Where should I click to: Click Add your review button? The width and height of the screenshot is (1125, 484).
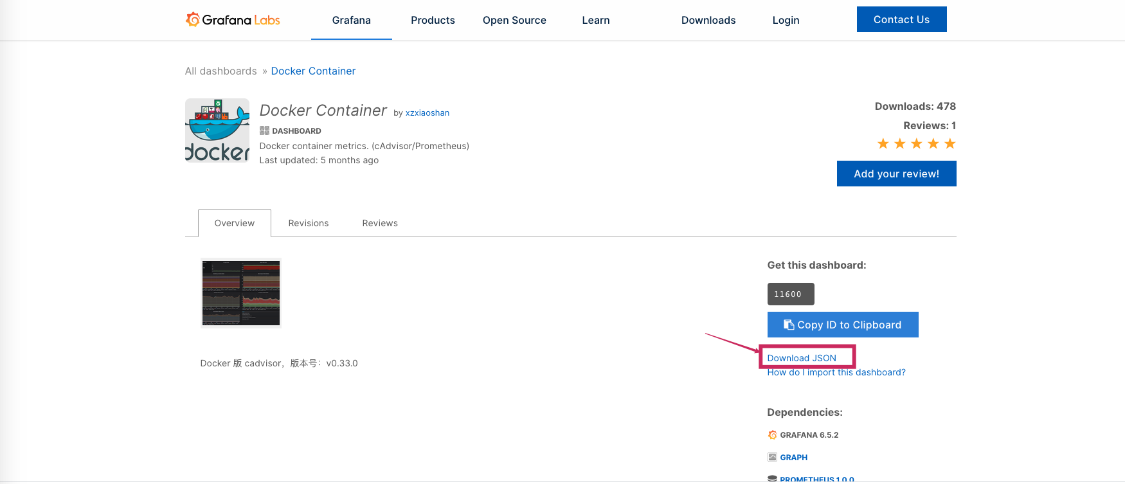tap(896, 174)
